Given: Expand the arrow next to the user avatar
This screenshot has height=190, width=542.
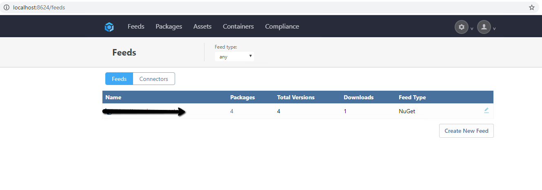Looking at the screenshot, I should click(494, 29).
